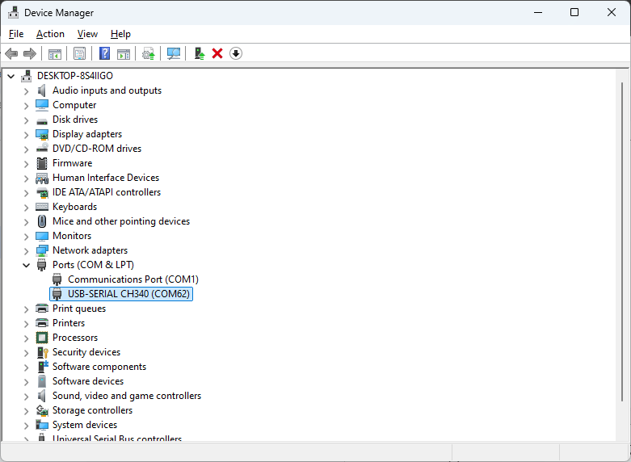This screenshot has width=631, height=462.
Task: Expand the Display adapters node
Action: click(26, 134)
